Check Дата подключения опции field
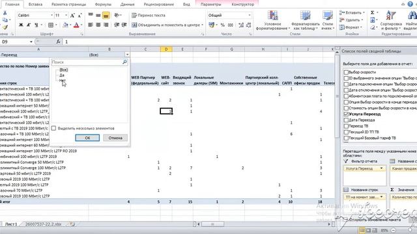The height and width of the screenshot is (234, 417). [x=346, y=84]
